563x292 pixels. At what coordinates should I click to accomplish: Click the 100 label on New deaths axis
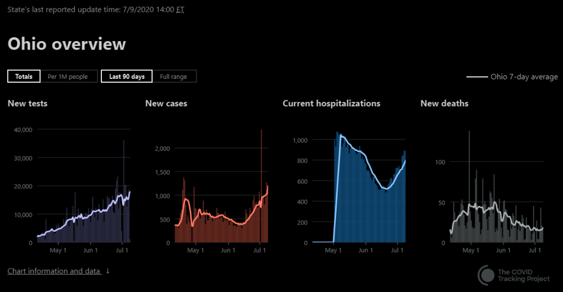[440, 162]
